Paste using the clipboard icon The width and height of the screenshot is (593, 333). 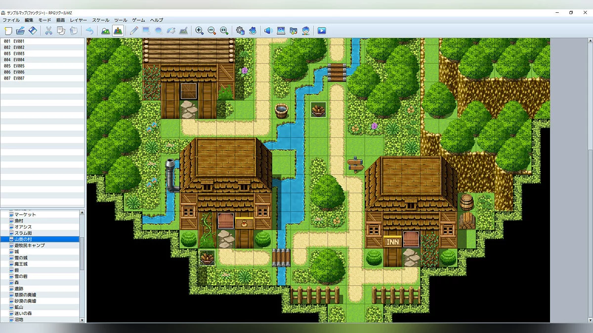click(73, 31)
